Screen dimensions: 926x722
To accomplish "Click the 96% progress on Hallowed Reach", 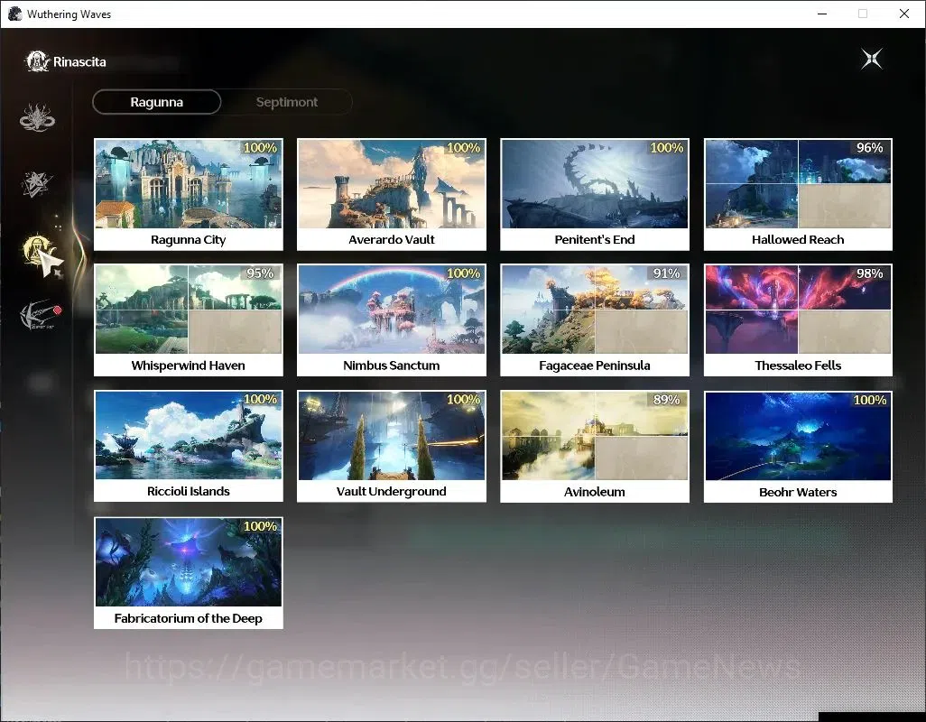I will (870, 148).
